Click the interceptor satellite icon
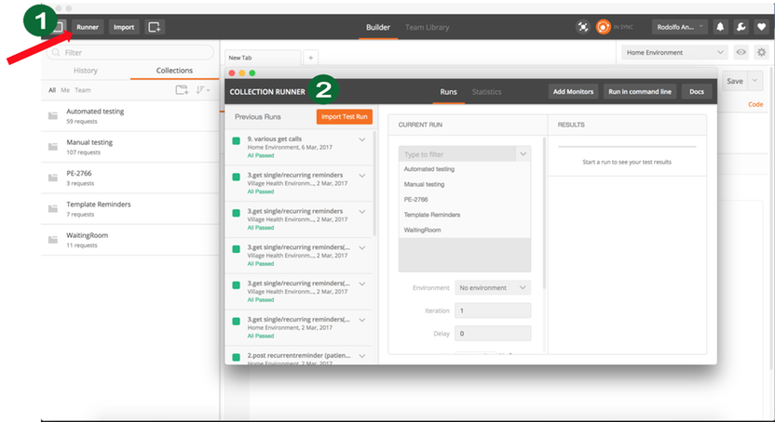 [583, 27]
